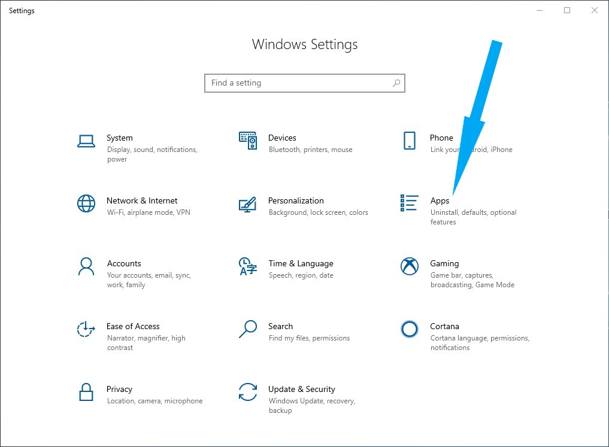Select the Search category heading
Screen dimensions: 609x447
280,326
